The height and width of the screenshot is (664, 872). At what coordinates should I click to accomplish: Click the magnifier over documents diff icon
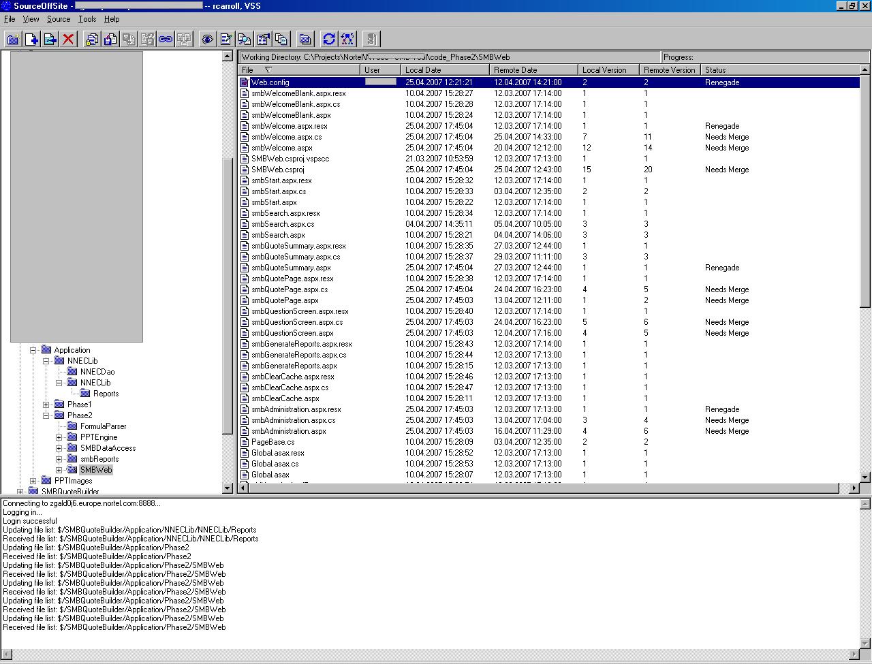245,39
